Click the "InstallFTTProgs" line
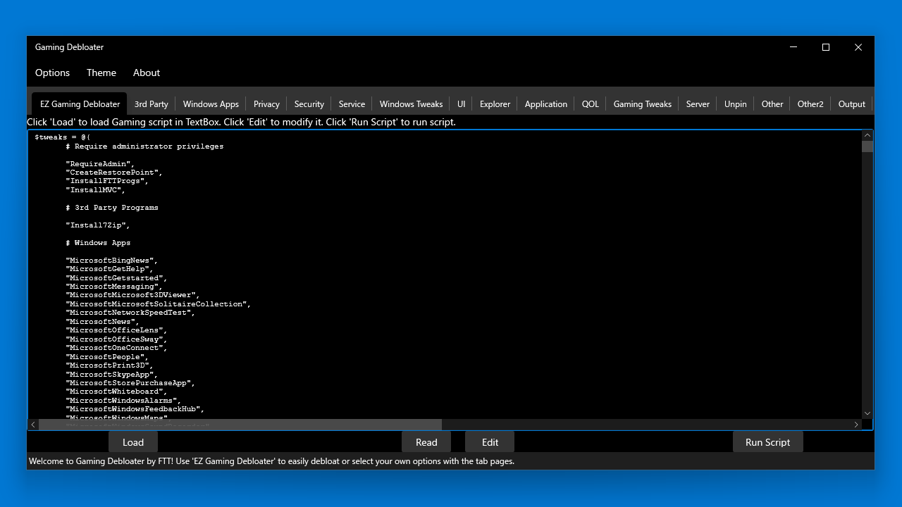Screen dimensions: 902x507 [107, 181]
